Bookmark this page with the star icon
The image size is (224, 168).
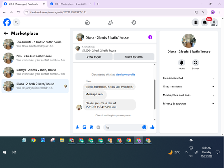(x=203, y=12)
